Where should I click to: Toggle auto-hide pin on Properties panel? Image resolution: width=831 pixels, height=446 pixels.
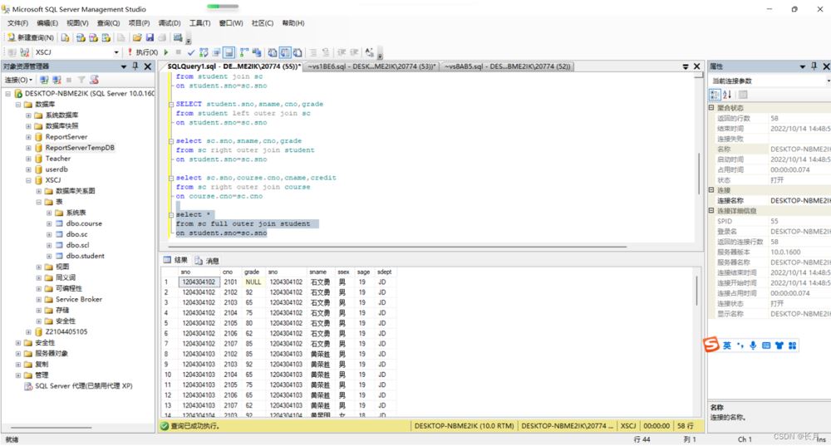[813, 66]
